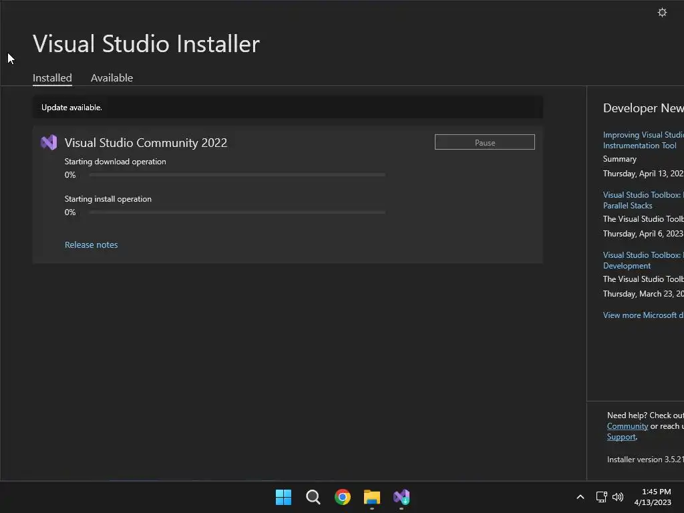This screenshot has width=684, height=513.
Task: Click the Visual Studio Installer heading
Action: (146, 43)
